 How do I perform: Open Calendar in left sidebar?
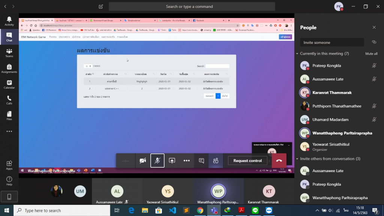point(9,84)
